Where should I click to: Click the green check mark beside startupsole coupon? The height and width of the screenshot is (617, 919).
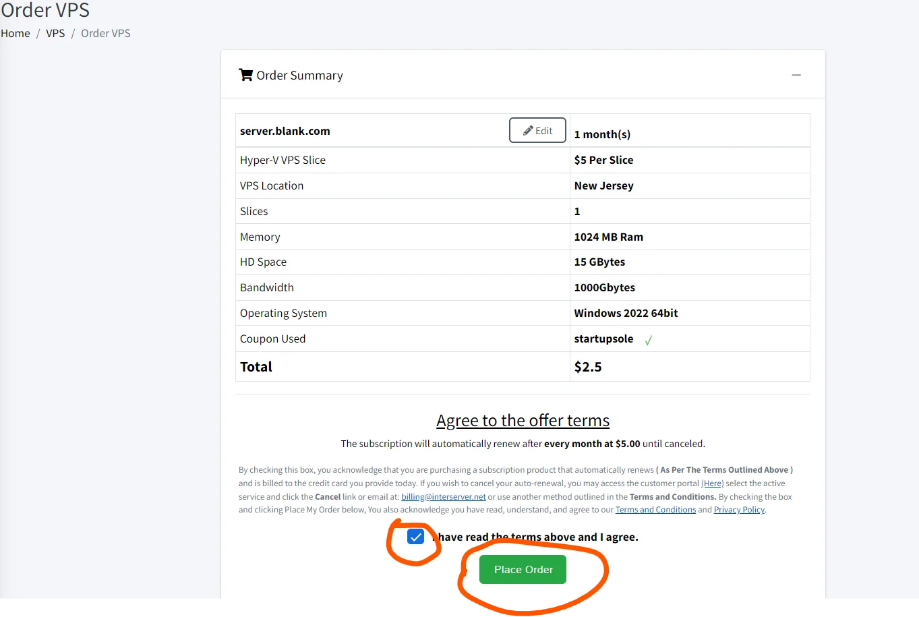(x=648, y=341)
